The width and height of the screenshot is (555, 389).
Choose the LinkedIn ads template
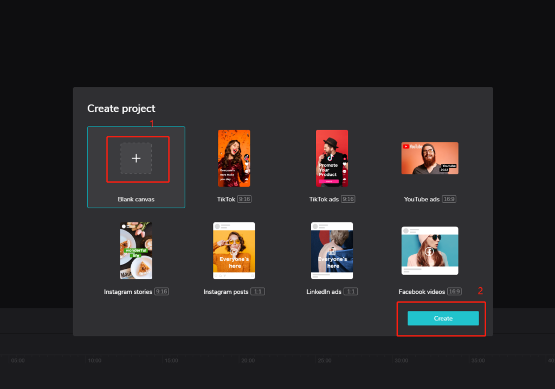tap(332, 250)
